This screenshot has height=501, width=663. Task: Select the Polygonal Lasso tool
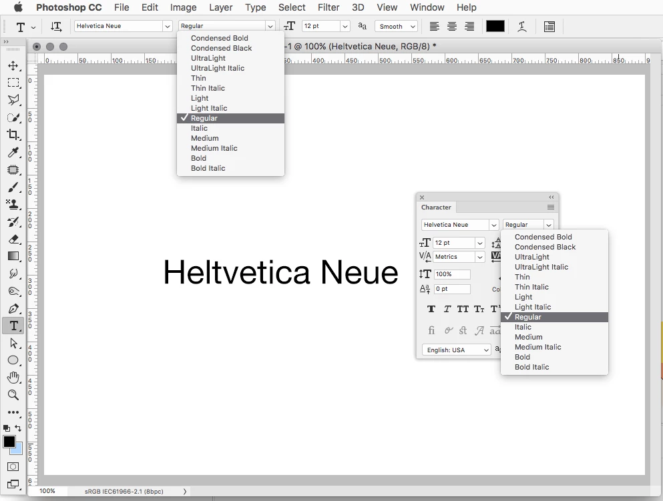tap(13, 100)
